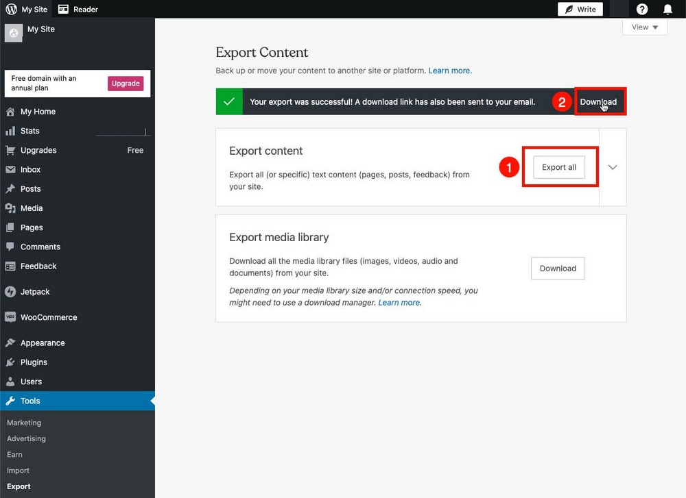Image resolution: width=686 pixels, height=498 pixels.
Task: Click the Users person icon
Action: click(10, 382)
